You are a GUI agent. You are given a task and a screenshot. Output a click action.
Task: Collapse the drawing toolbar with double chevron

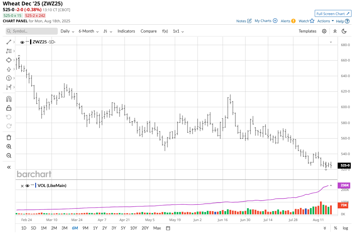[9, 167]
